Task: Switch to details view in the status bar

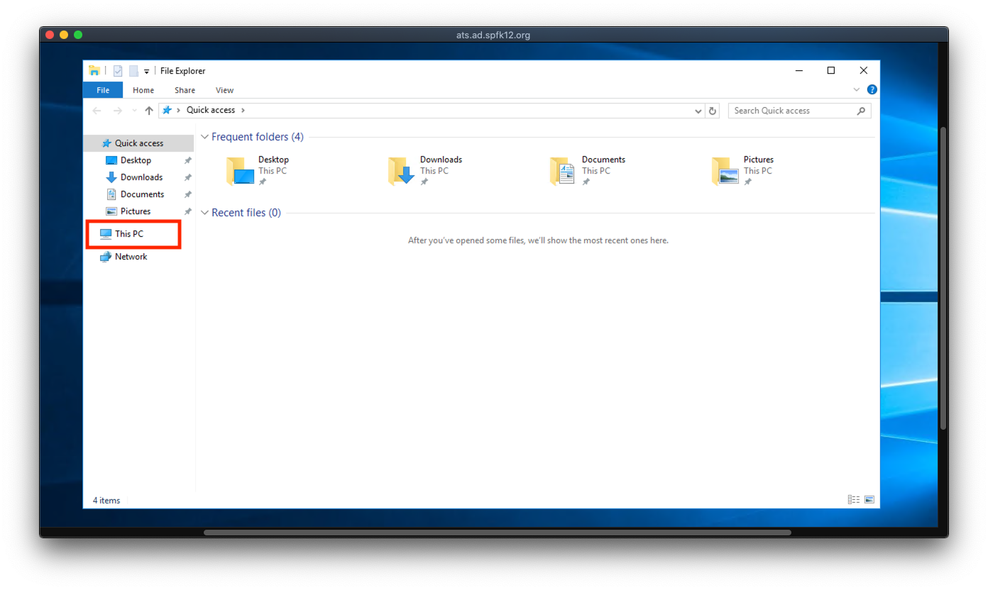Action: (853, 500)
